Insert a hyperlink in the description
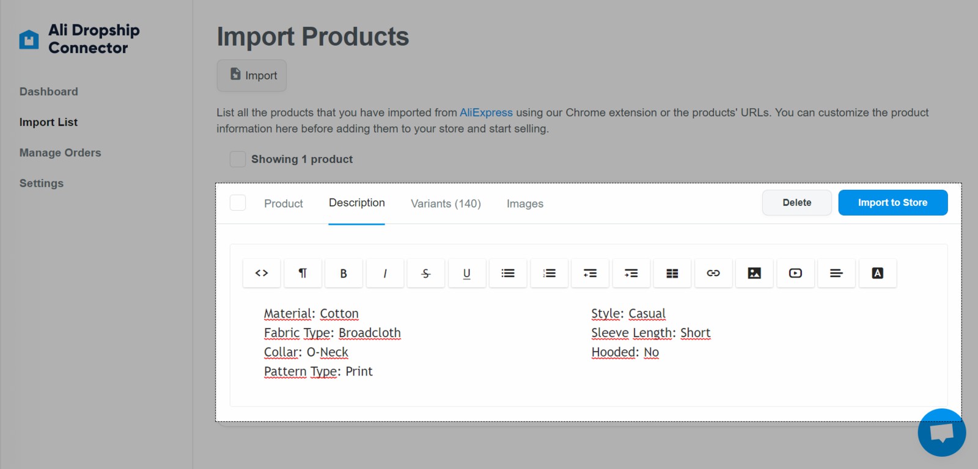Image resolution: width=978 pixels, height=469 pixels. pyautogui.click(x=713, y=273)
